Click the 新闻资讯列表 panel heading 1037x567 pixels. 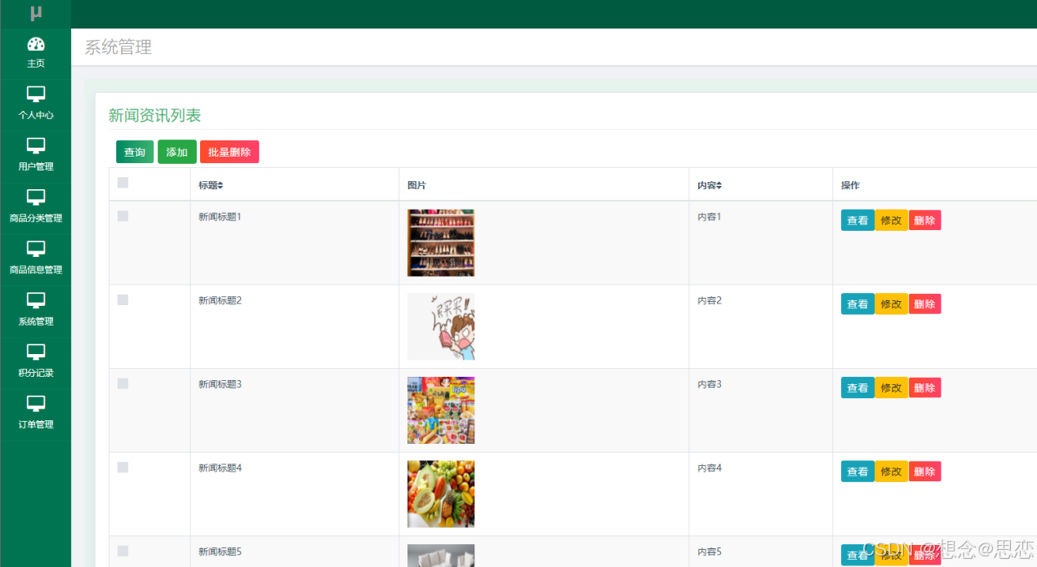click(x=154, y=116)
